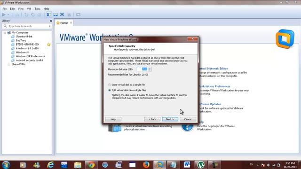Open the Tabs menu
This screenshot has width=301, height=169.
[37, 9]
